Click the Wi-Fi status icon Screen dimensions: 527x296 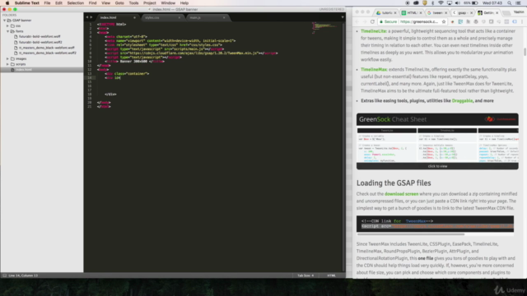pyautogui.click(x=441, y=3)
